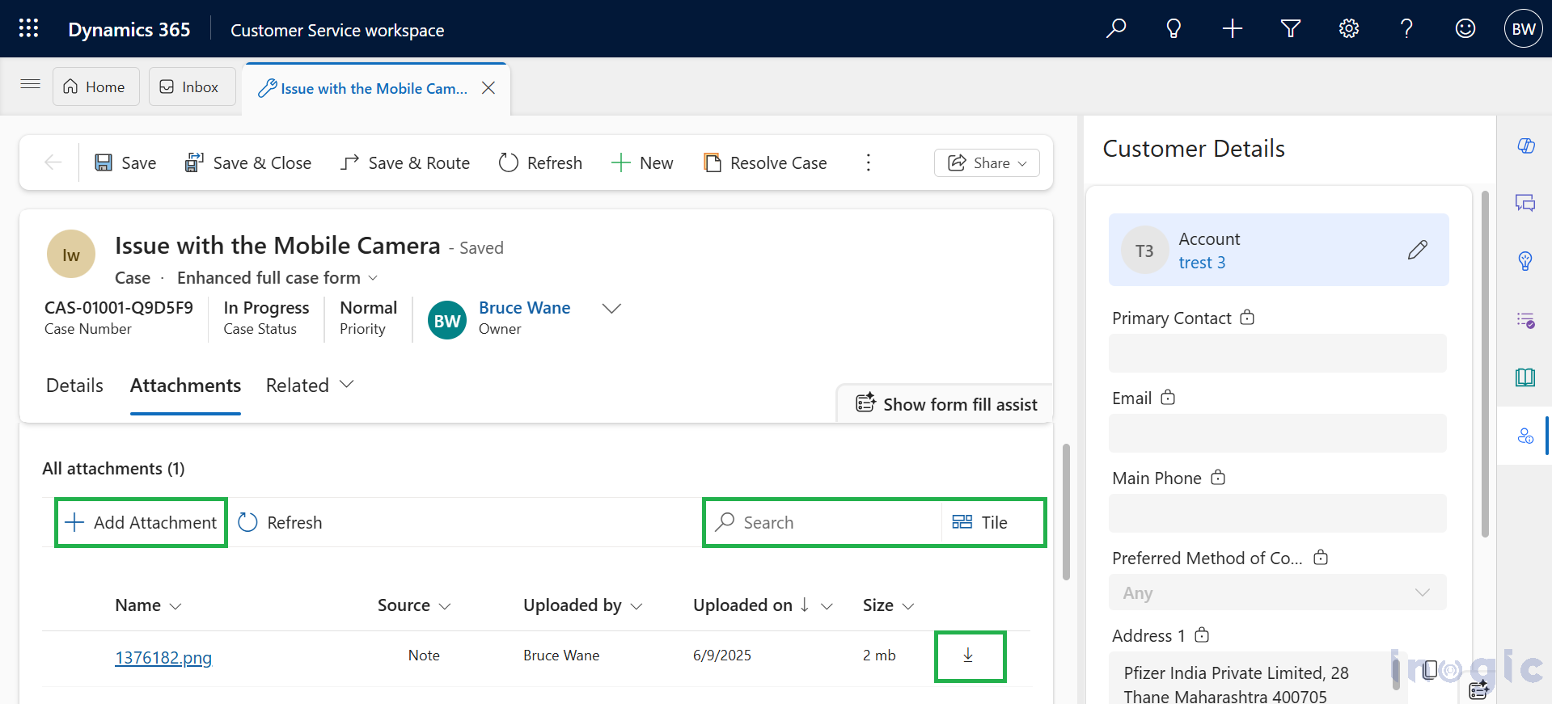Open the help question mark icon
The image size is (1552, 704).
[1407, 28]
